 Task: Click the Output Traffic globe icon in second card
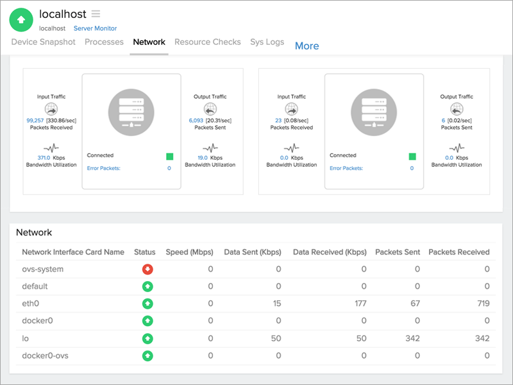457,109
